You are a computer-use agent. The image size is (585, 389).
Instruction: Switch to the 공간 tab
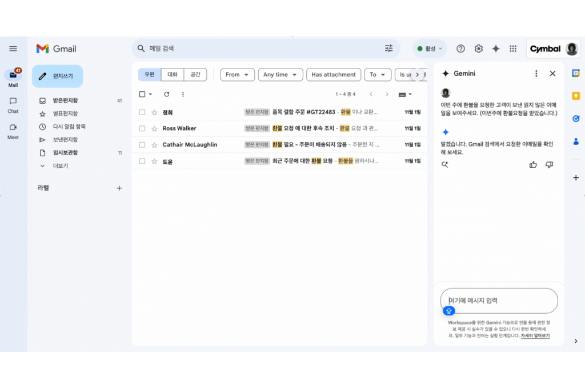pyautogui.click(x=195, y=75)
